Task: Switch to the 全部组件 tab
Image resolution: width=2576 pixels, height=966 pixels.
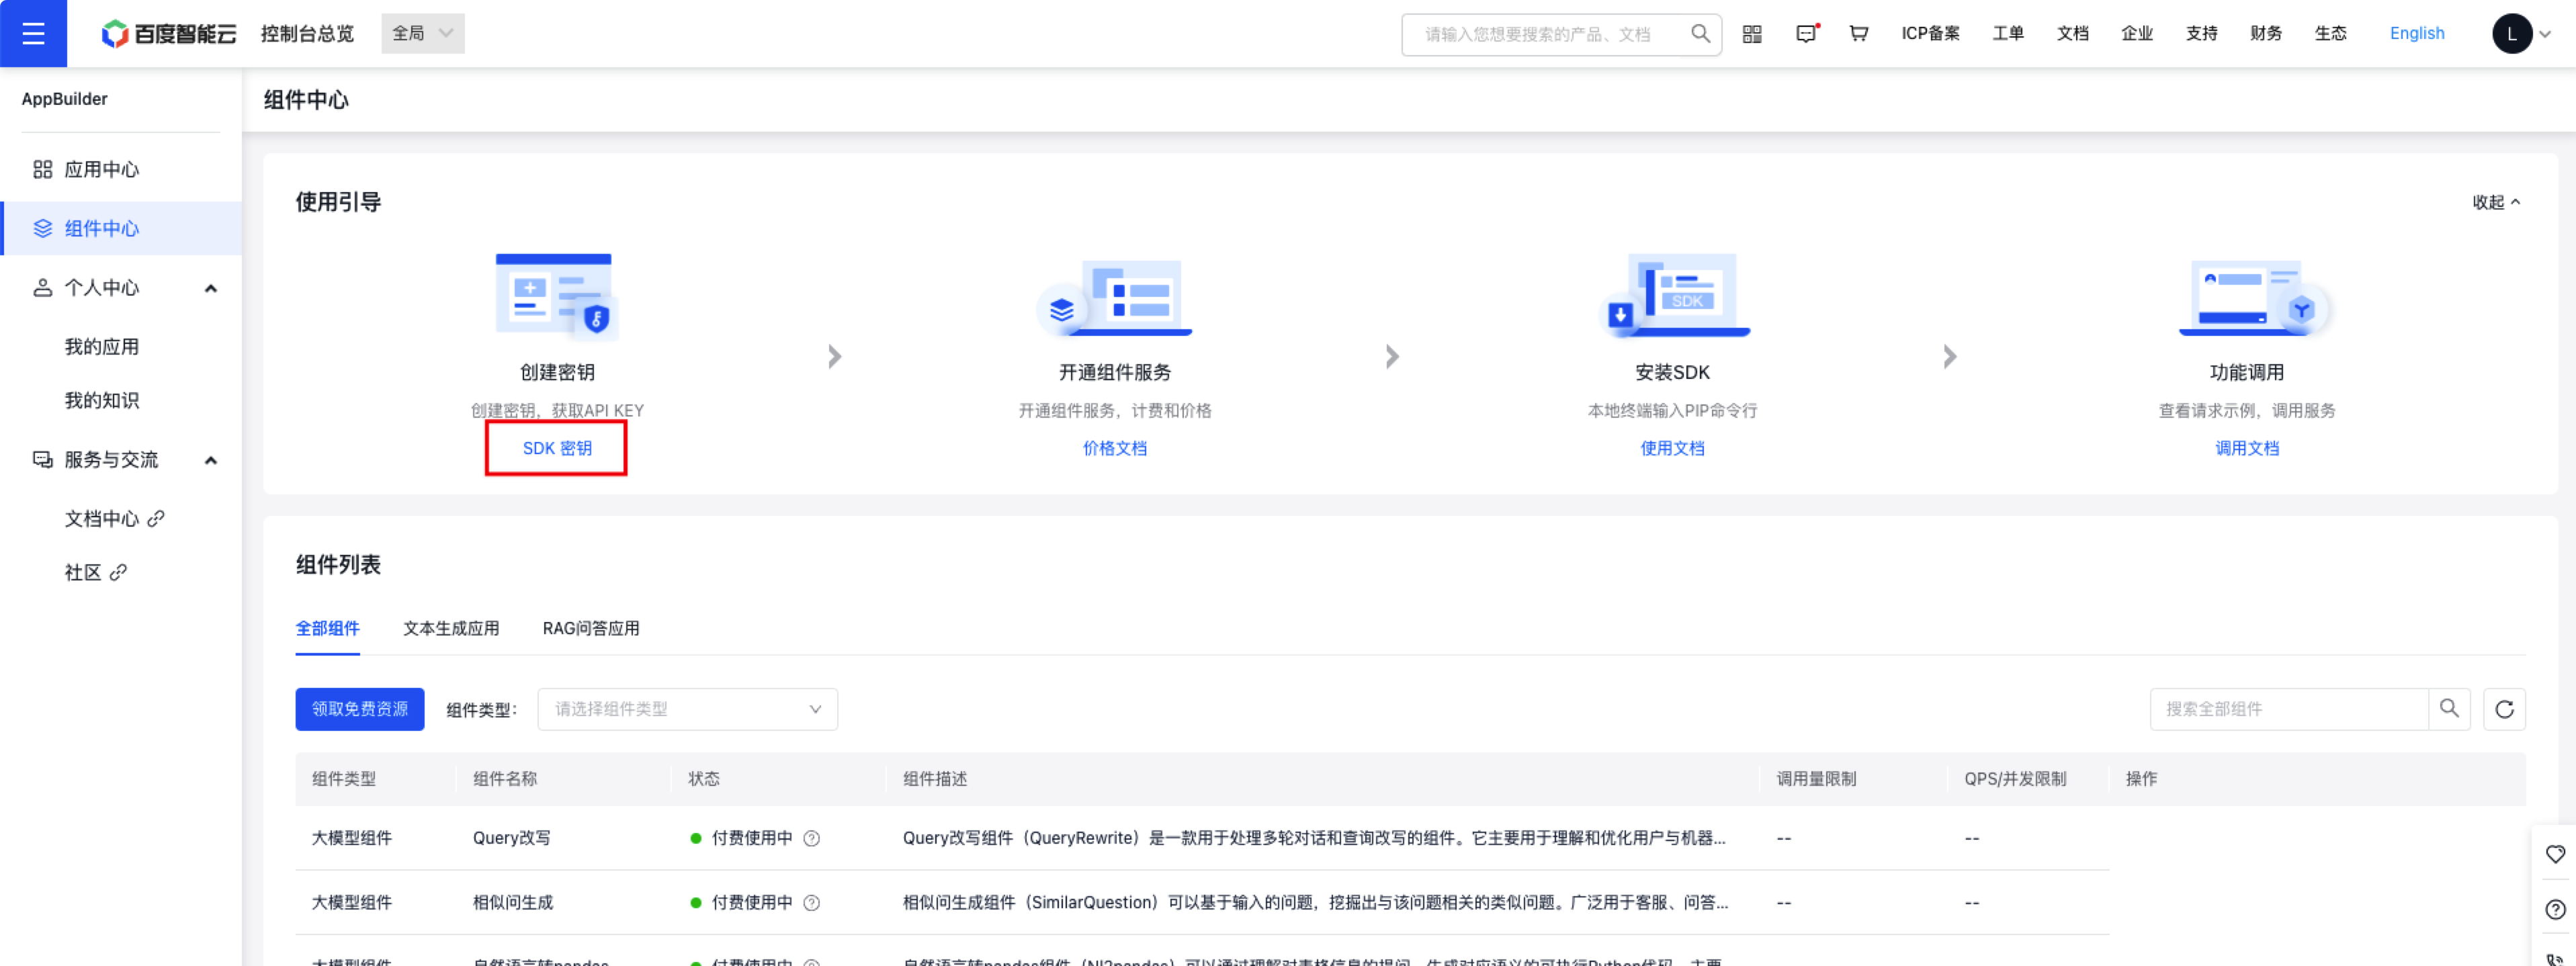Action: (327, 628)
